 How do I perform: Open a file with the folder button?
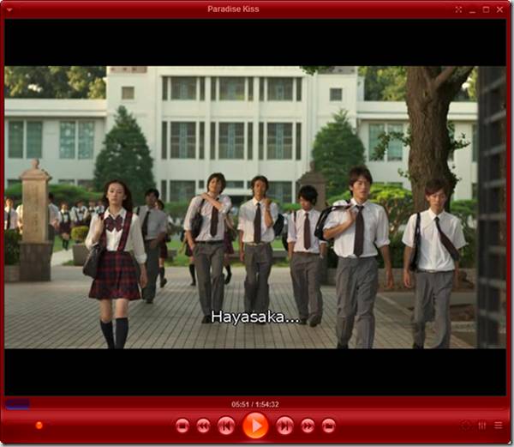(x=328, y=426)
